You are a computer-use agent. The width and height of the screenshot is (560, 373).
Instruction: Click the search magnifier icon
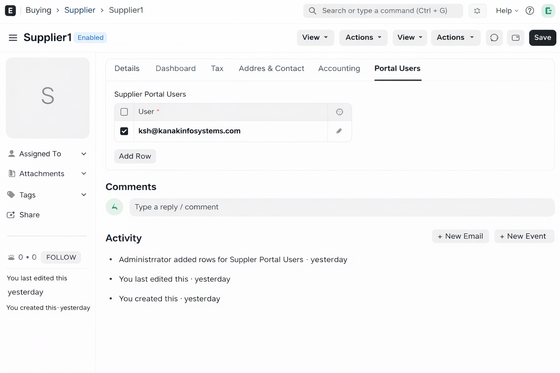pos(312,11)
